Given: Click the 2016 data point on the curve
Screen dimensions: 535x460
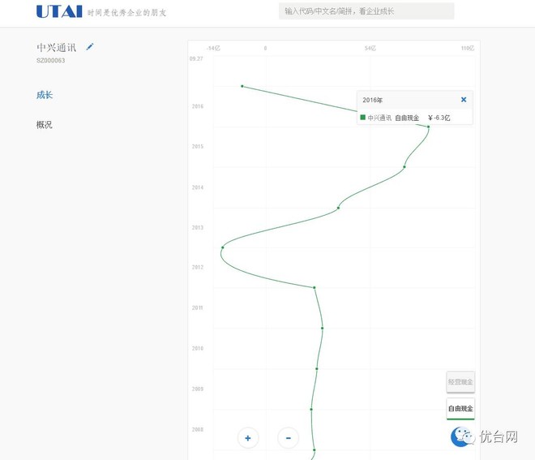Looking at the screenshot, I should pos(428,127).
